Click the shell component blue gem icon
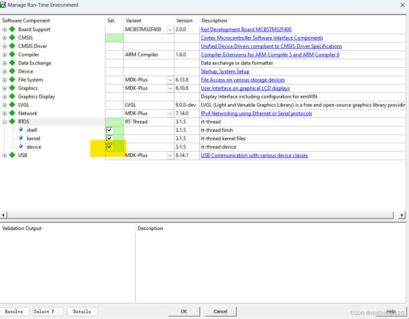The height and width of the screenshot is (319, 409). tap(21, 130)
